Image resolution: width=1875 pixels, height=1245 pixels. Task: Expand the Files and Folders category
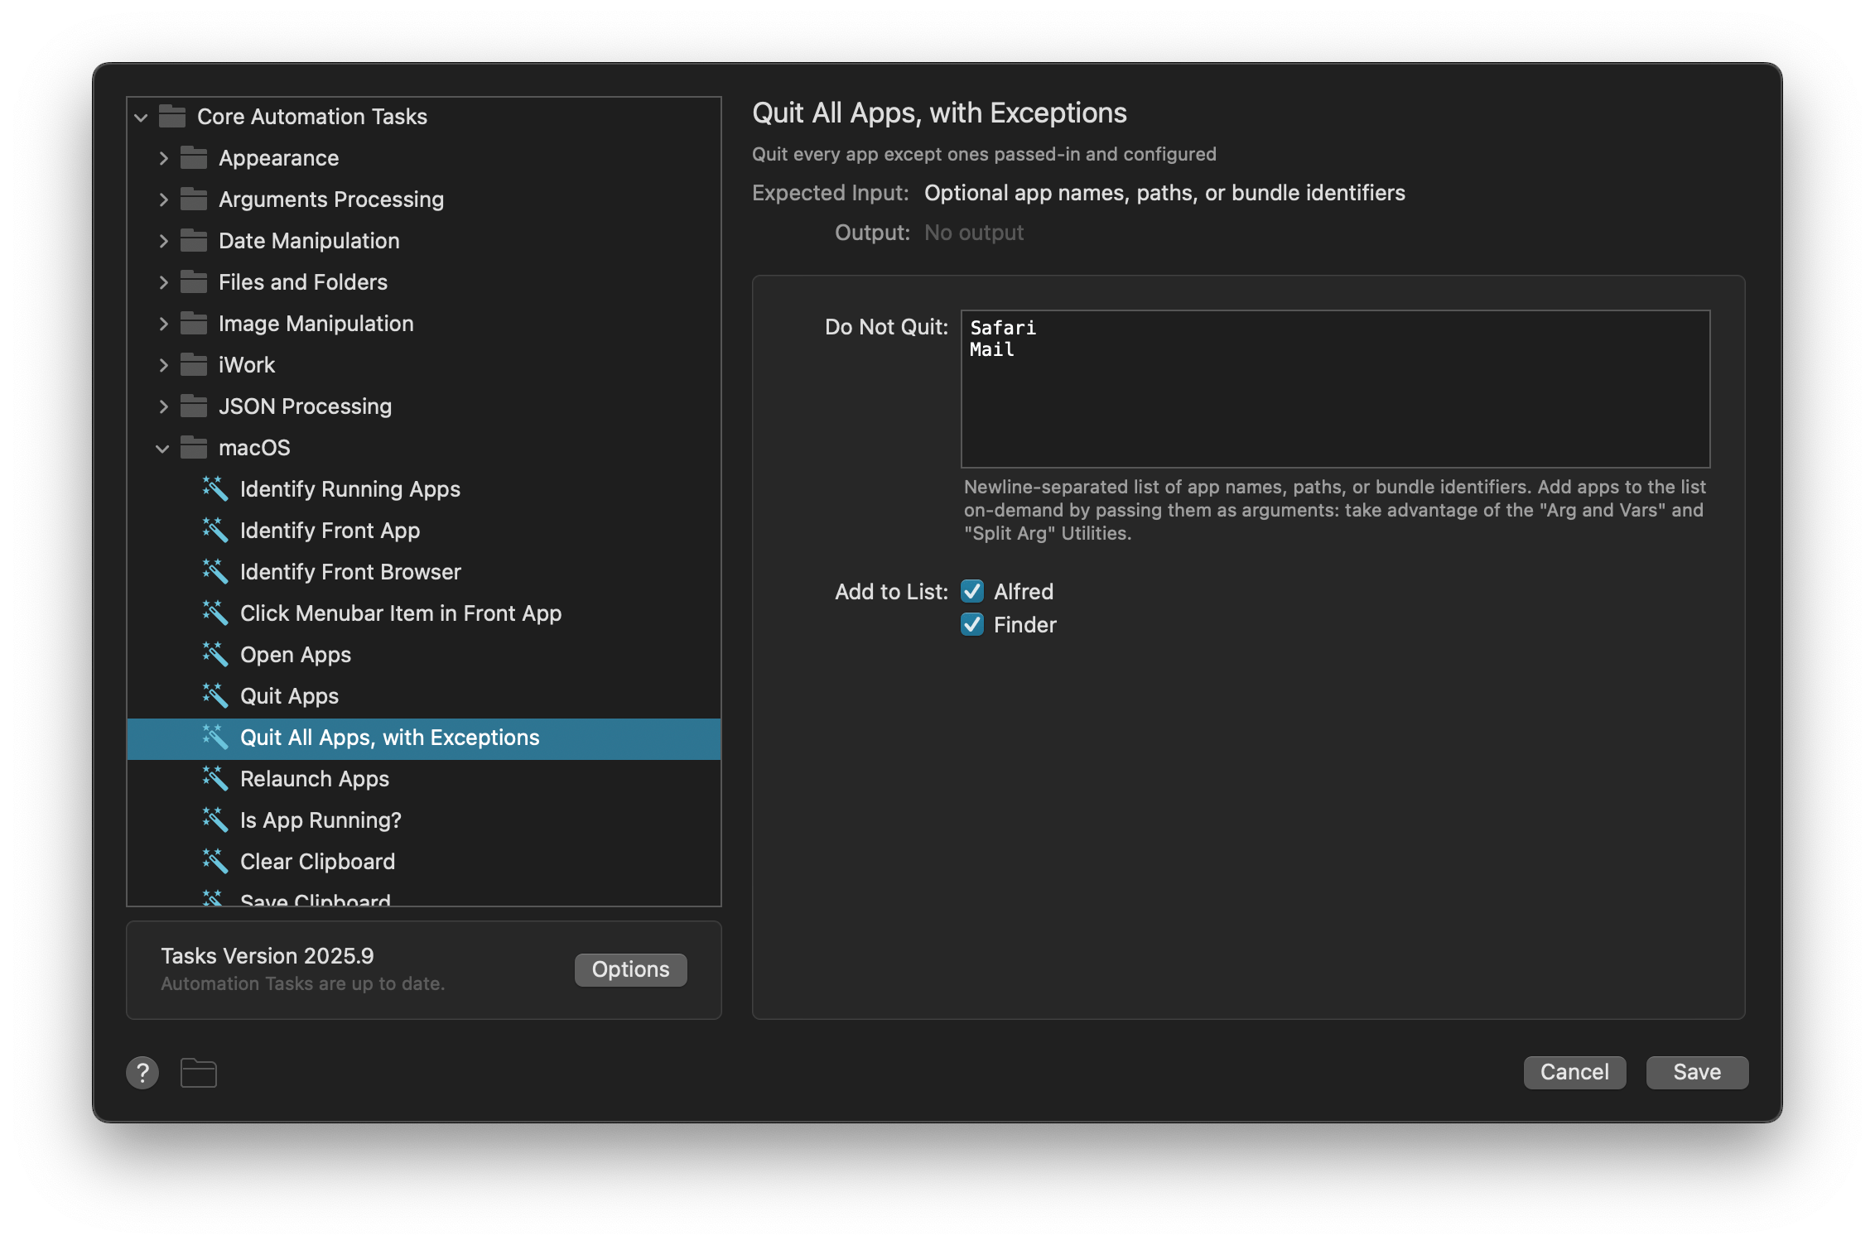pos(163,281)
